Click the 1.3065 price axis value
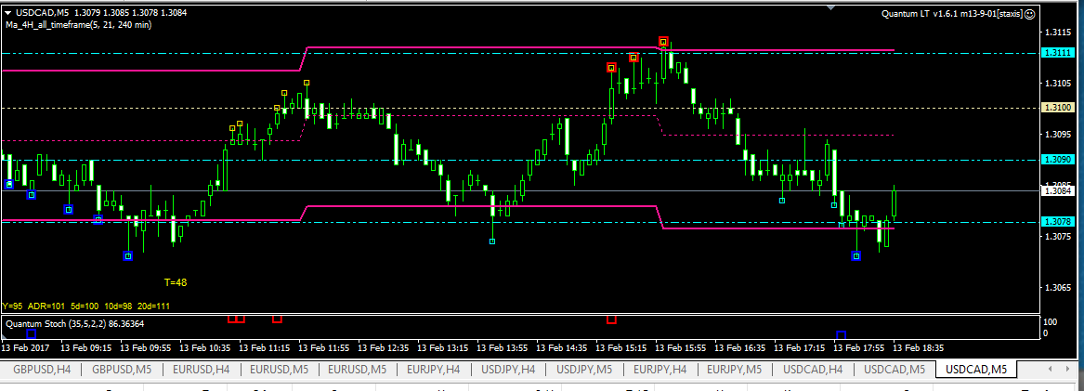This screenshot has height=391, width=1084. (1058, 288)
